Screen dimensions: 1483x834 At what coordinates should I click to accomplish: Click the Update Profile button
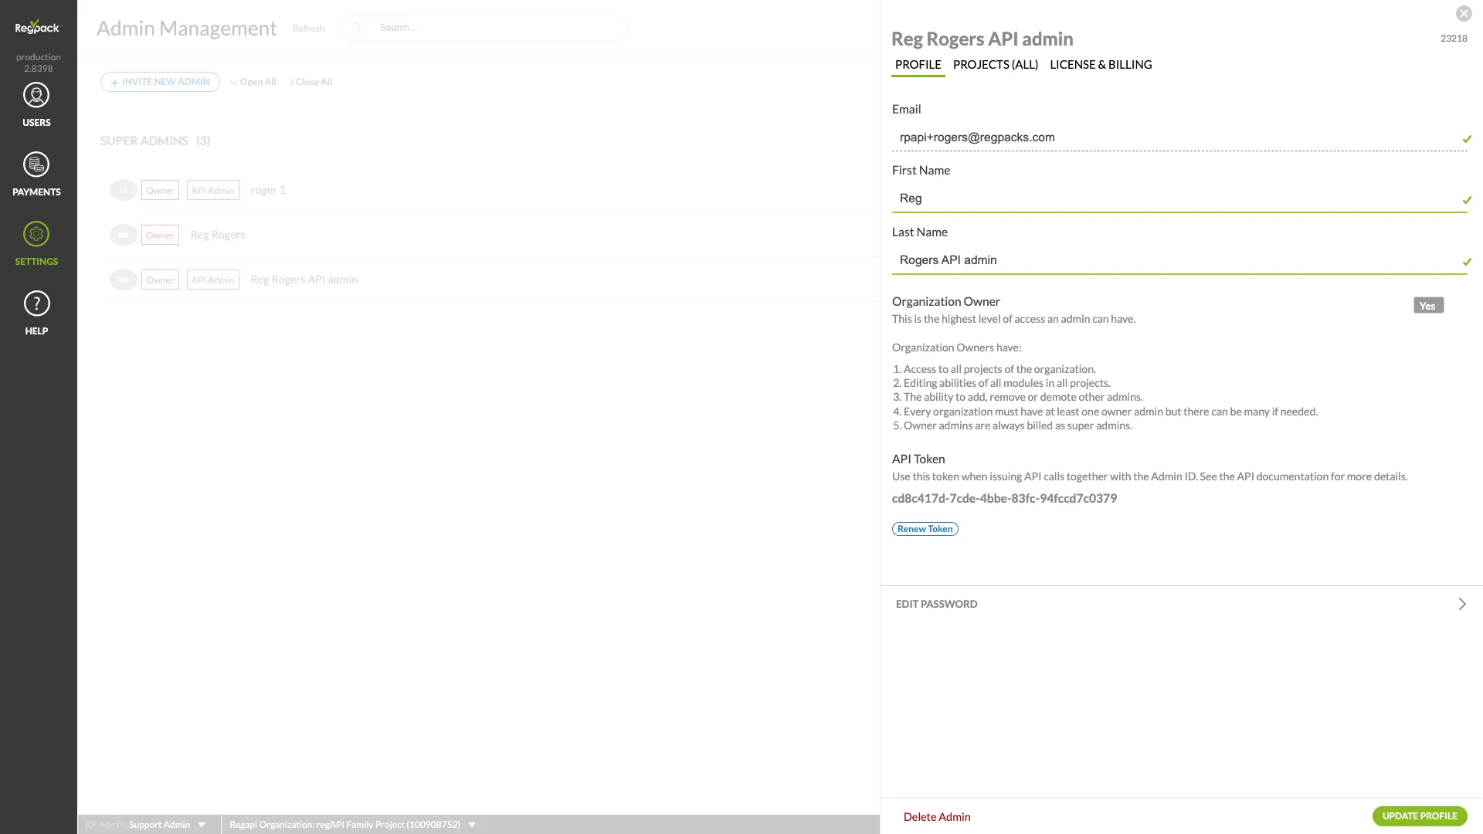(1420, 816)
